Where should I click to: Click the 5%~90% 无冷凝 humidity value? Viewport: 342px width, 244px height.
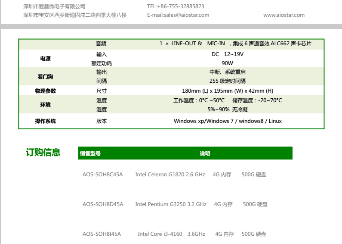pyautogui.click(x=228, y=109)
